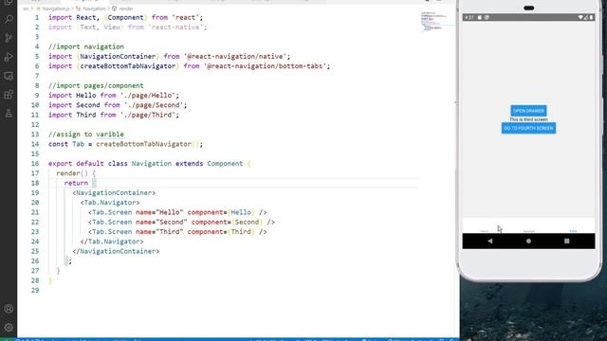The width and height of the screenshot is (607, 341).
Task: Switch to the Hello bottom tab
Action: (x=485, y=231)
